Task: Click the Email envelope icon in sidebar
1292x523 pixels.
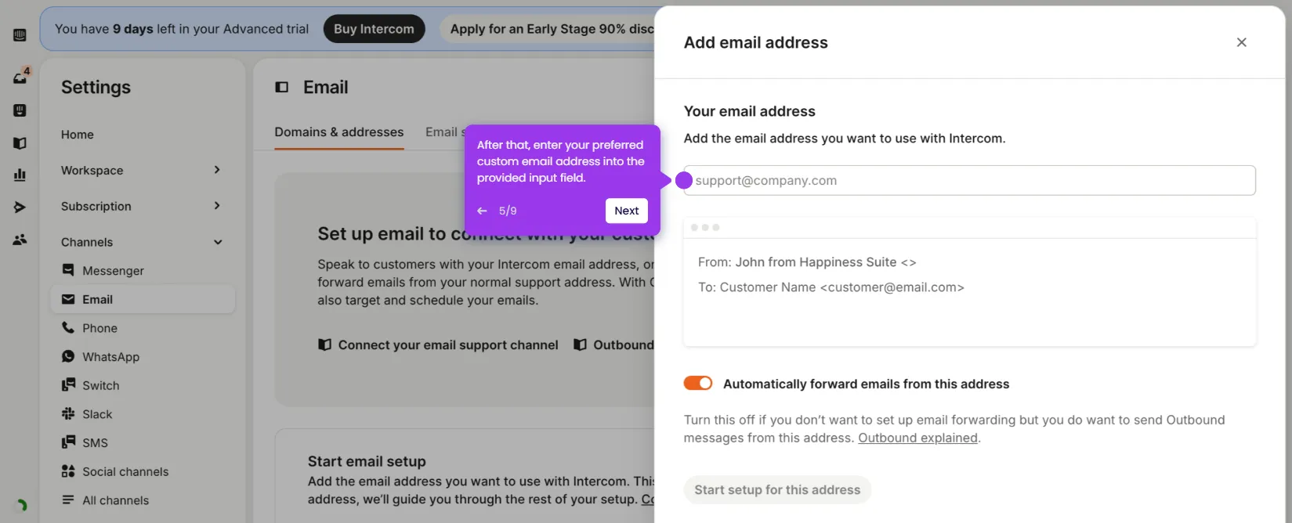Action: pos(68,299)
